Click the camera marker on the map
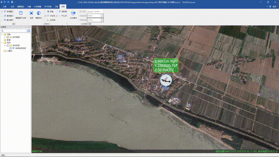Image resolution: width=279 pixels, height=157 pixels. [x=166, y=80]
